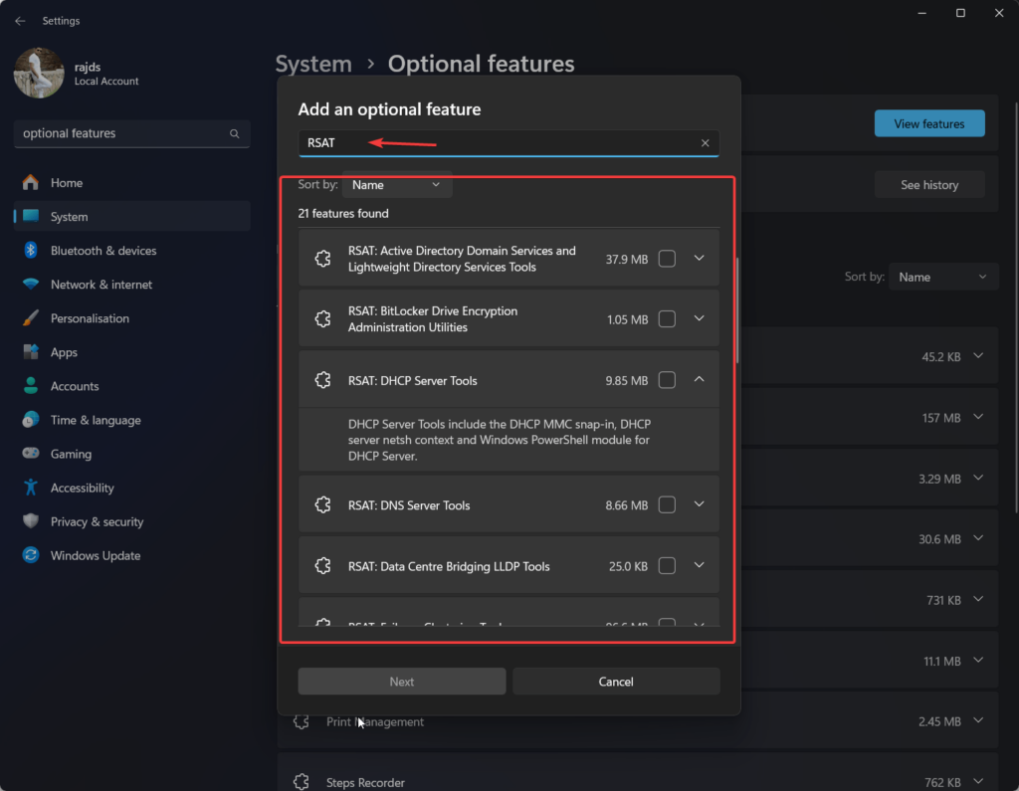Click the DHCP Server Tools gear icon

pos(323,379)
